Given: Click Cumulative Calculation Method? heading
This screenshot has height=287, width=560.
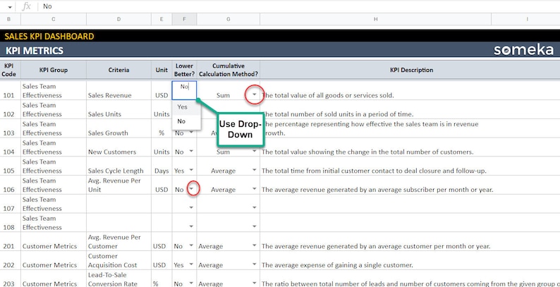Looking at the screenshot, I should coord(229,70).
